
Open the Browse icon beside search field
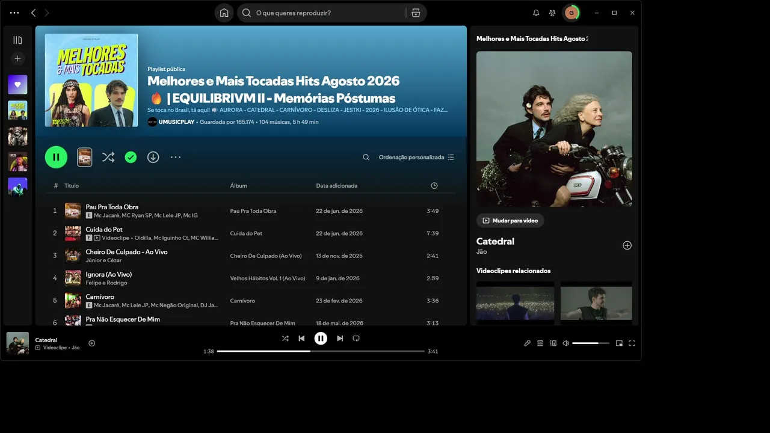416,13
